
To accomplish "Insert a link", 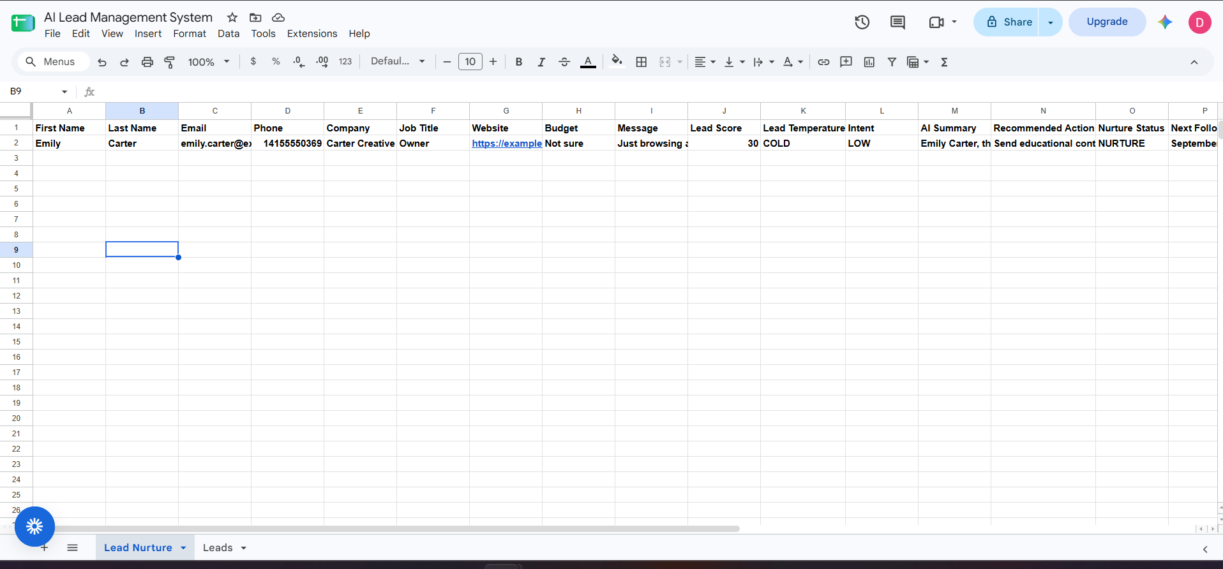I will (823, 62).
